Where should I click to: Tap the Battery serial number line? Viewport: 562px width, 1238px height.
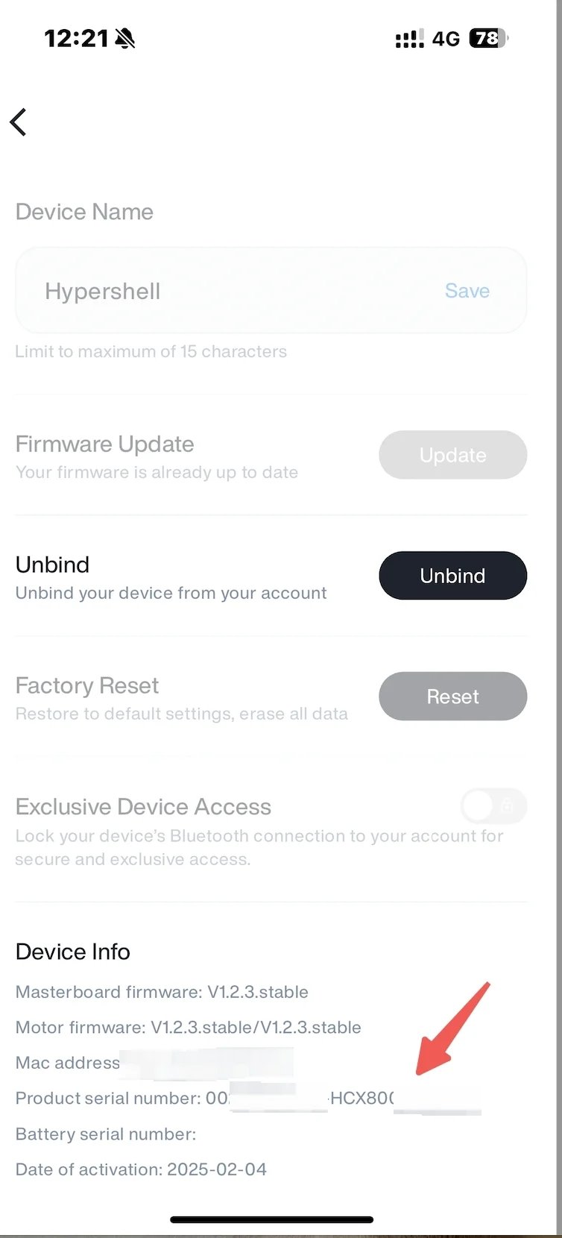(x=106, y=1134)
